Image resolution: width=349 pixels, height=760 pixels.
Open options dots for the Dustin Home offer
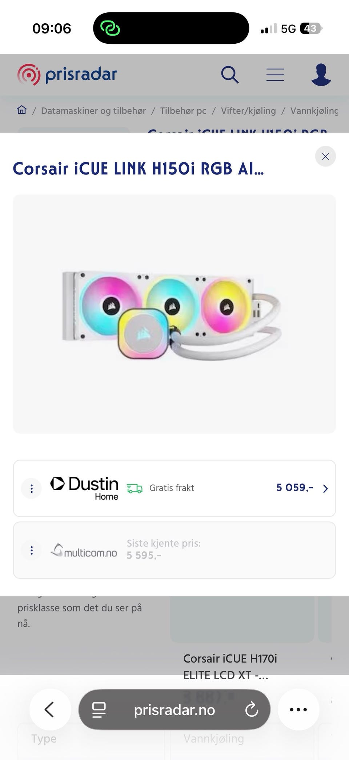(32, 488)
